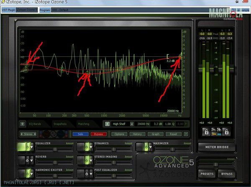Select EQ node 2 on the curve
This screenshot has width=251, height=187.
click(x=27, y=64)
